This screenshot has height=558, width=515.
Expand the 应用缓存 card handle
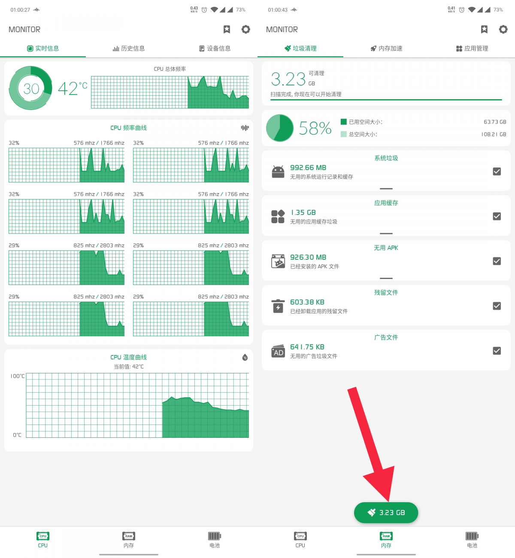click(x=386, y=234)
